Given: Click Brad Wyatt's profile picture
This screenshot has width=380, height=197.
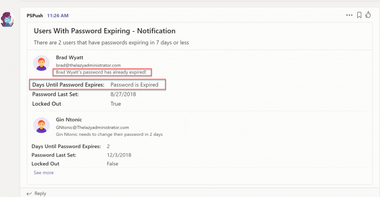Looking at the screenshot, I should [42, 63].
